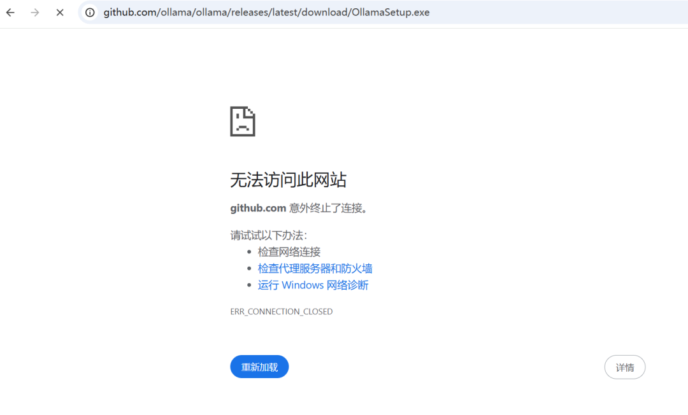688x415 pixels.
Task: Open 检查代理服务器和防火墙 link
Action: [315, 268]
